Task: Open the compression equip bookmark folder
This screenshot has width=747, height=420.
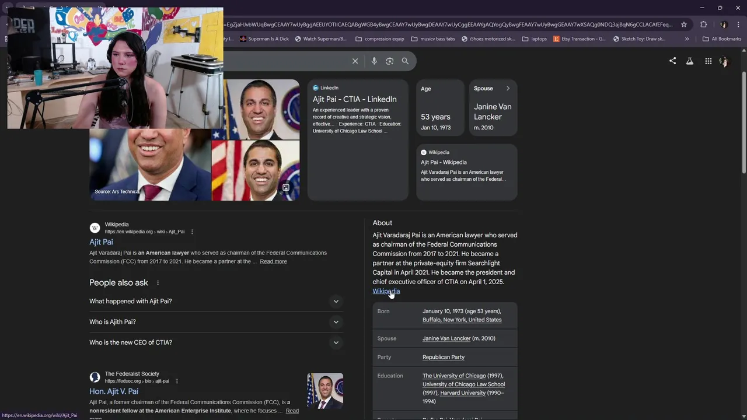Action: (380, 39)
